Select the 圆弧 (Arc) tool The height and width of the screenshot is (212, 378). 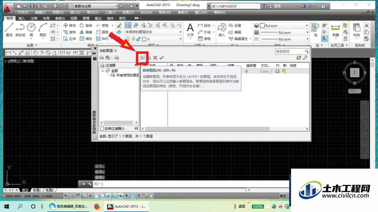(43, 29)
